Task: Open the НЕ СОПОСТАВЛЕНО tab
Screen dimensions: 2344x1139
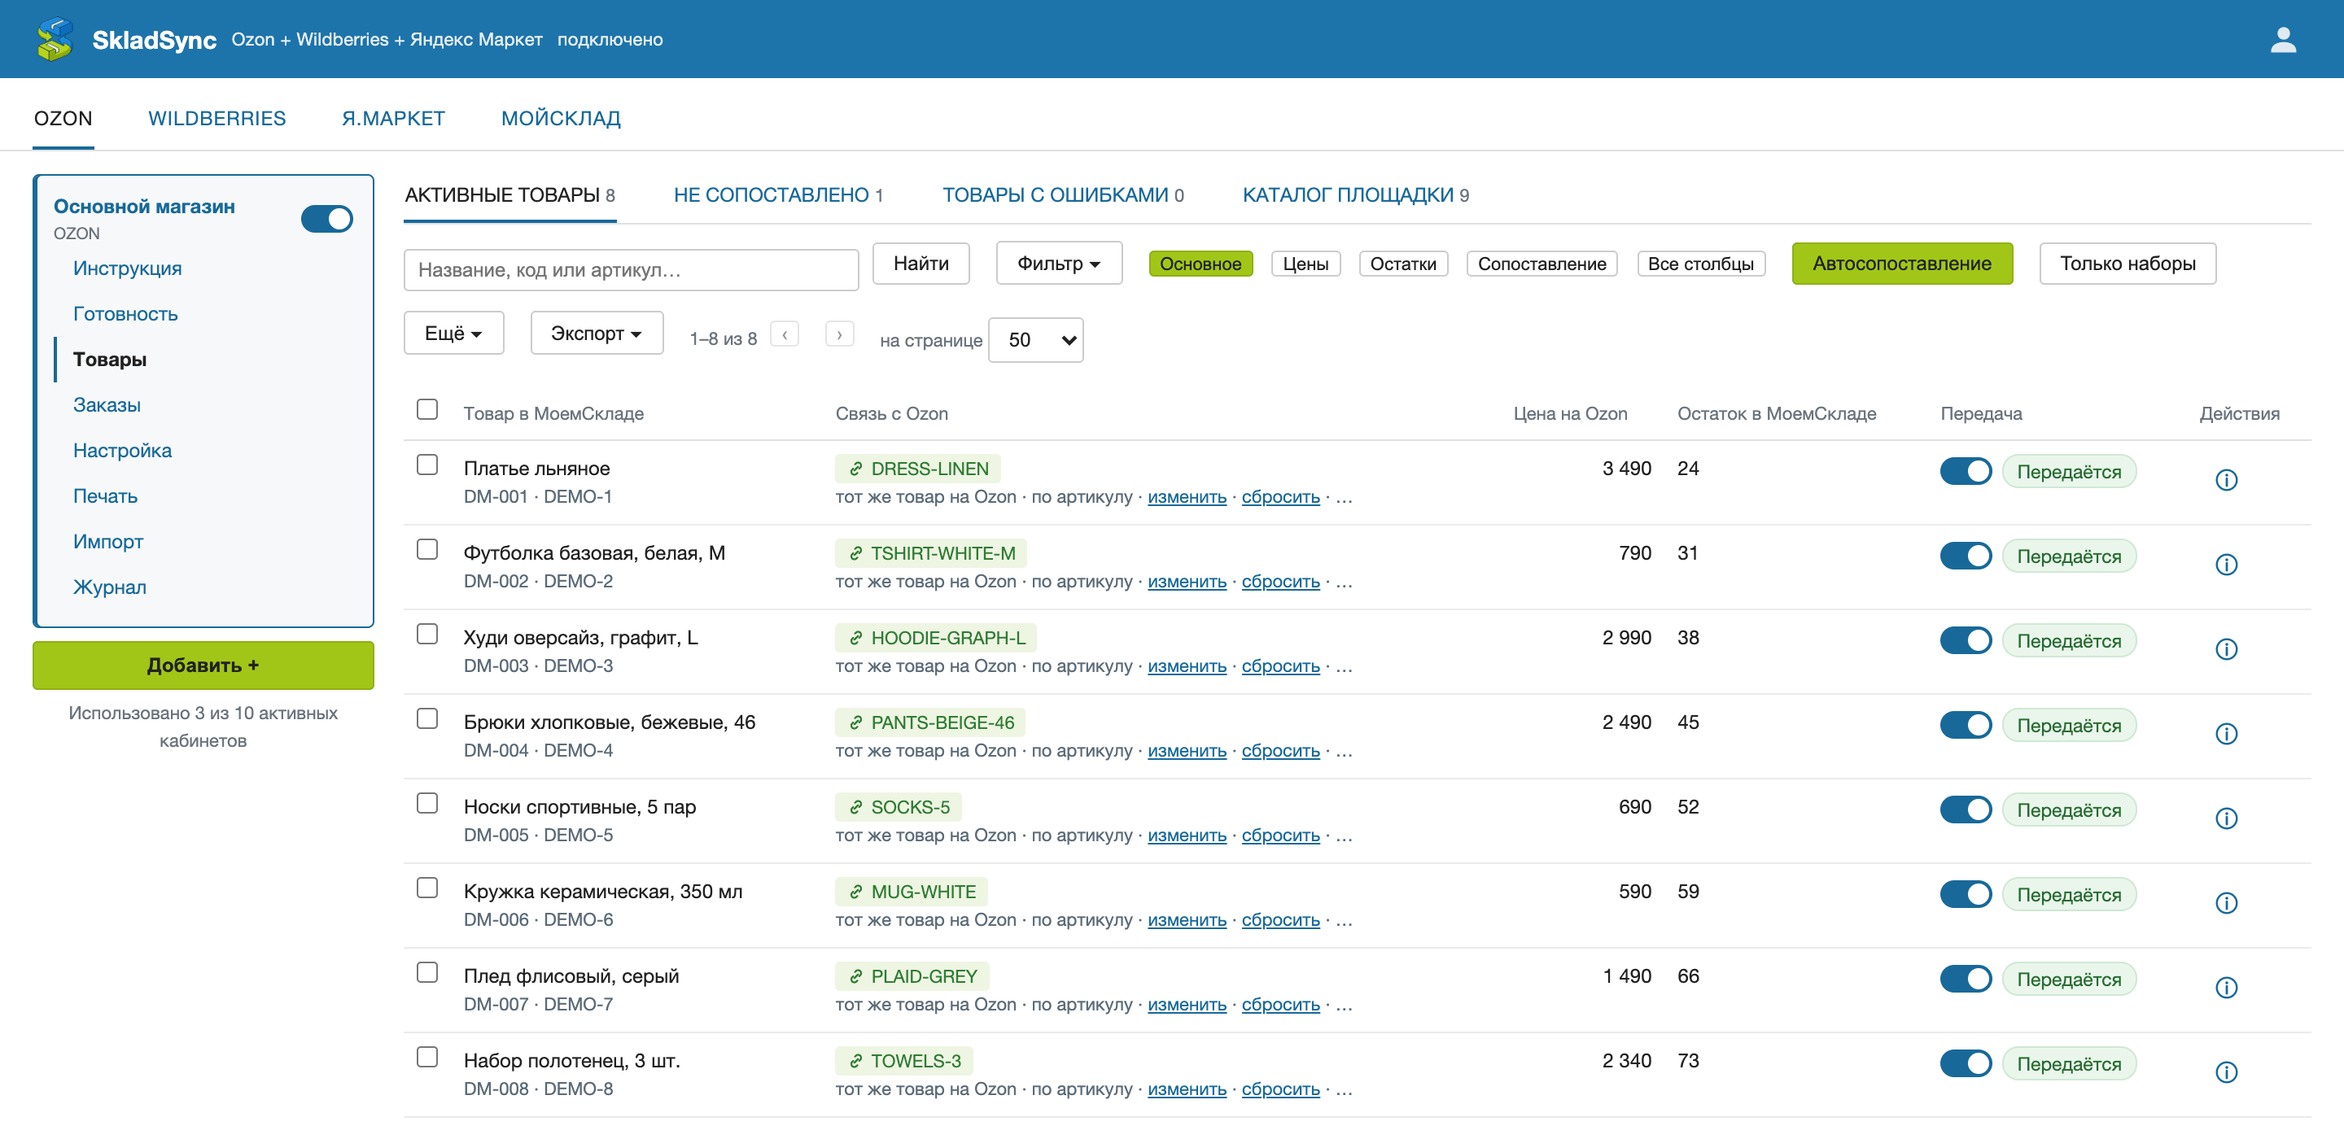Action: point(778,194)
